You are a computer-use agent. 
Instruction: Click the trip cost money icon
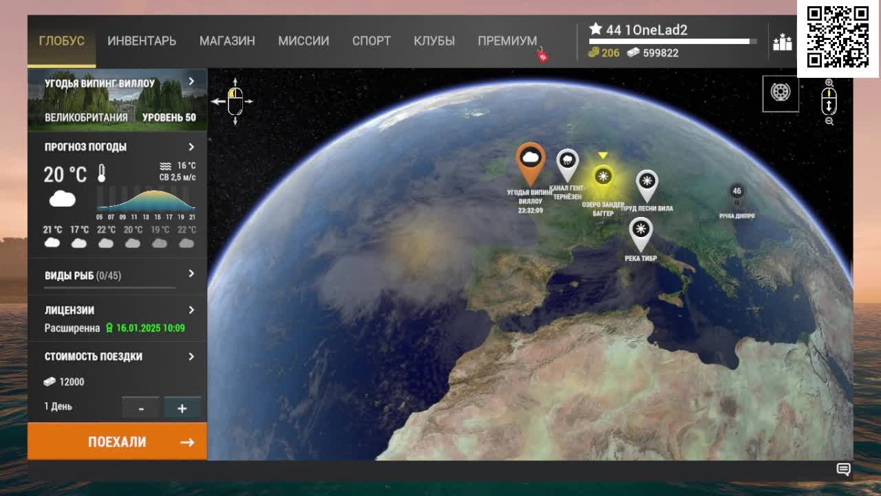tap(50, 382)
